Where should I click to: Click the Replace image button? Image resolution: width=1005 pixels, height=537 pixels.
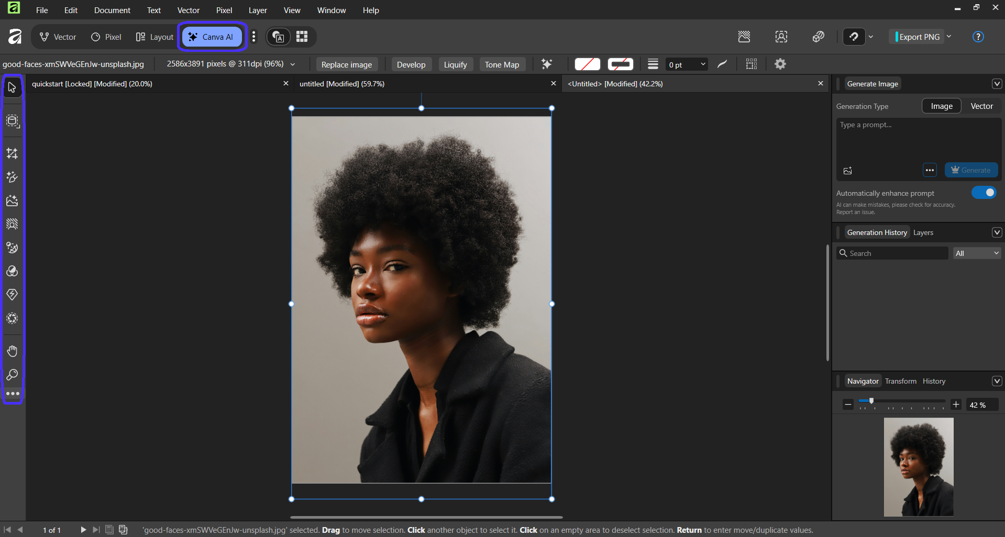coord(346,64)
